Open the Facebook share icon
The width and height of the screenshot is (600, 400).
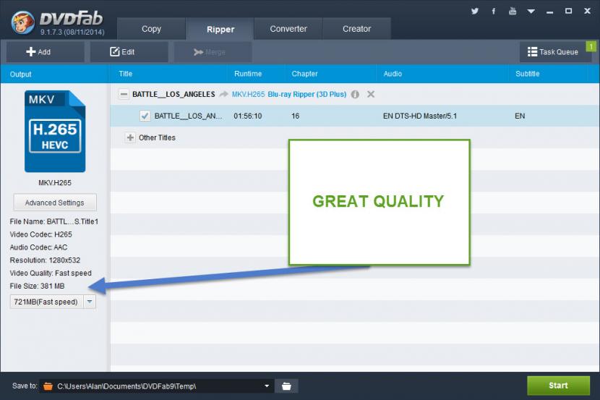tap(494, 11)
